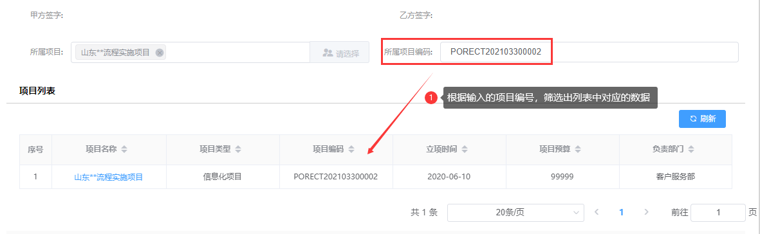
Task: Sort by 项目名称 column icon
Action: (124, 149)
